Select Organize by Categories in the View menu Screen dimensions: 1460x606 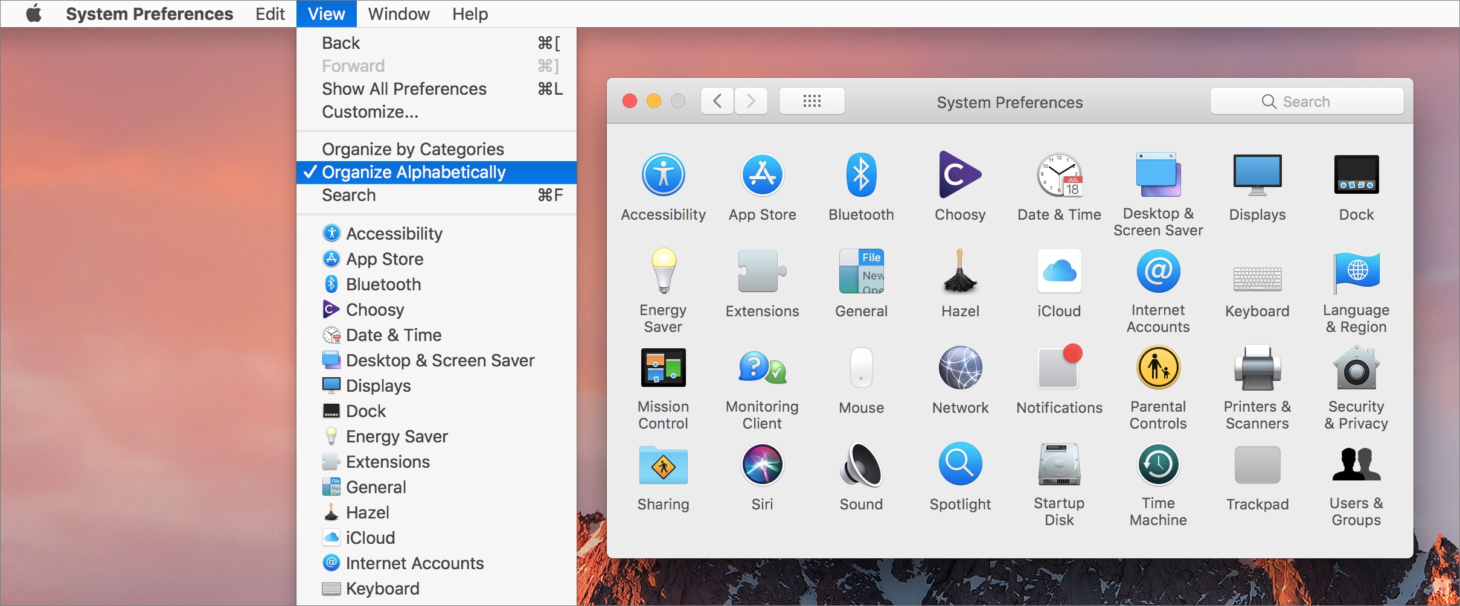[437, 150]
